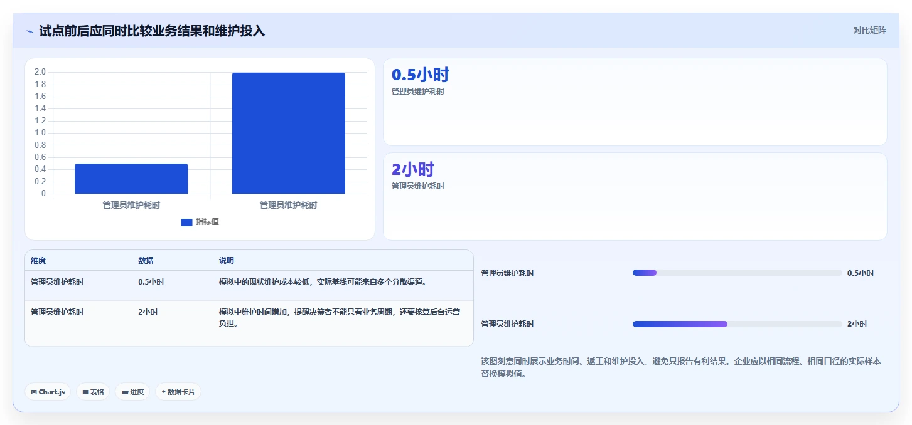Click the 0.5小时 value beside its progress bar
The width and height of the screenshot is (912, 425).
861,273
